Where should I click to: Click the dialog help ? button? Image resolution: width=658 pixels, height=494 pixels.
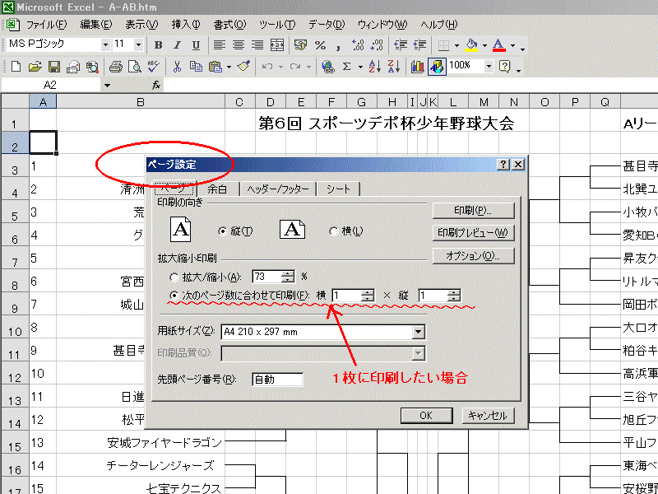[x=503, y=164]
